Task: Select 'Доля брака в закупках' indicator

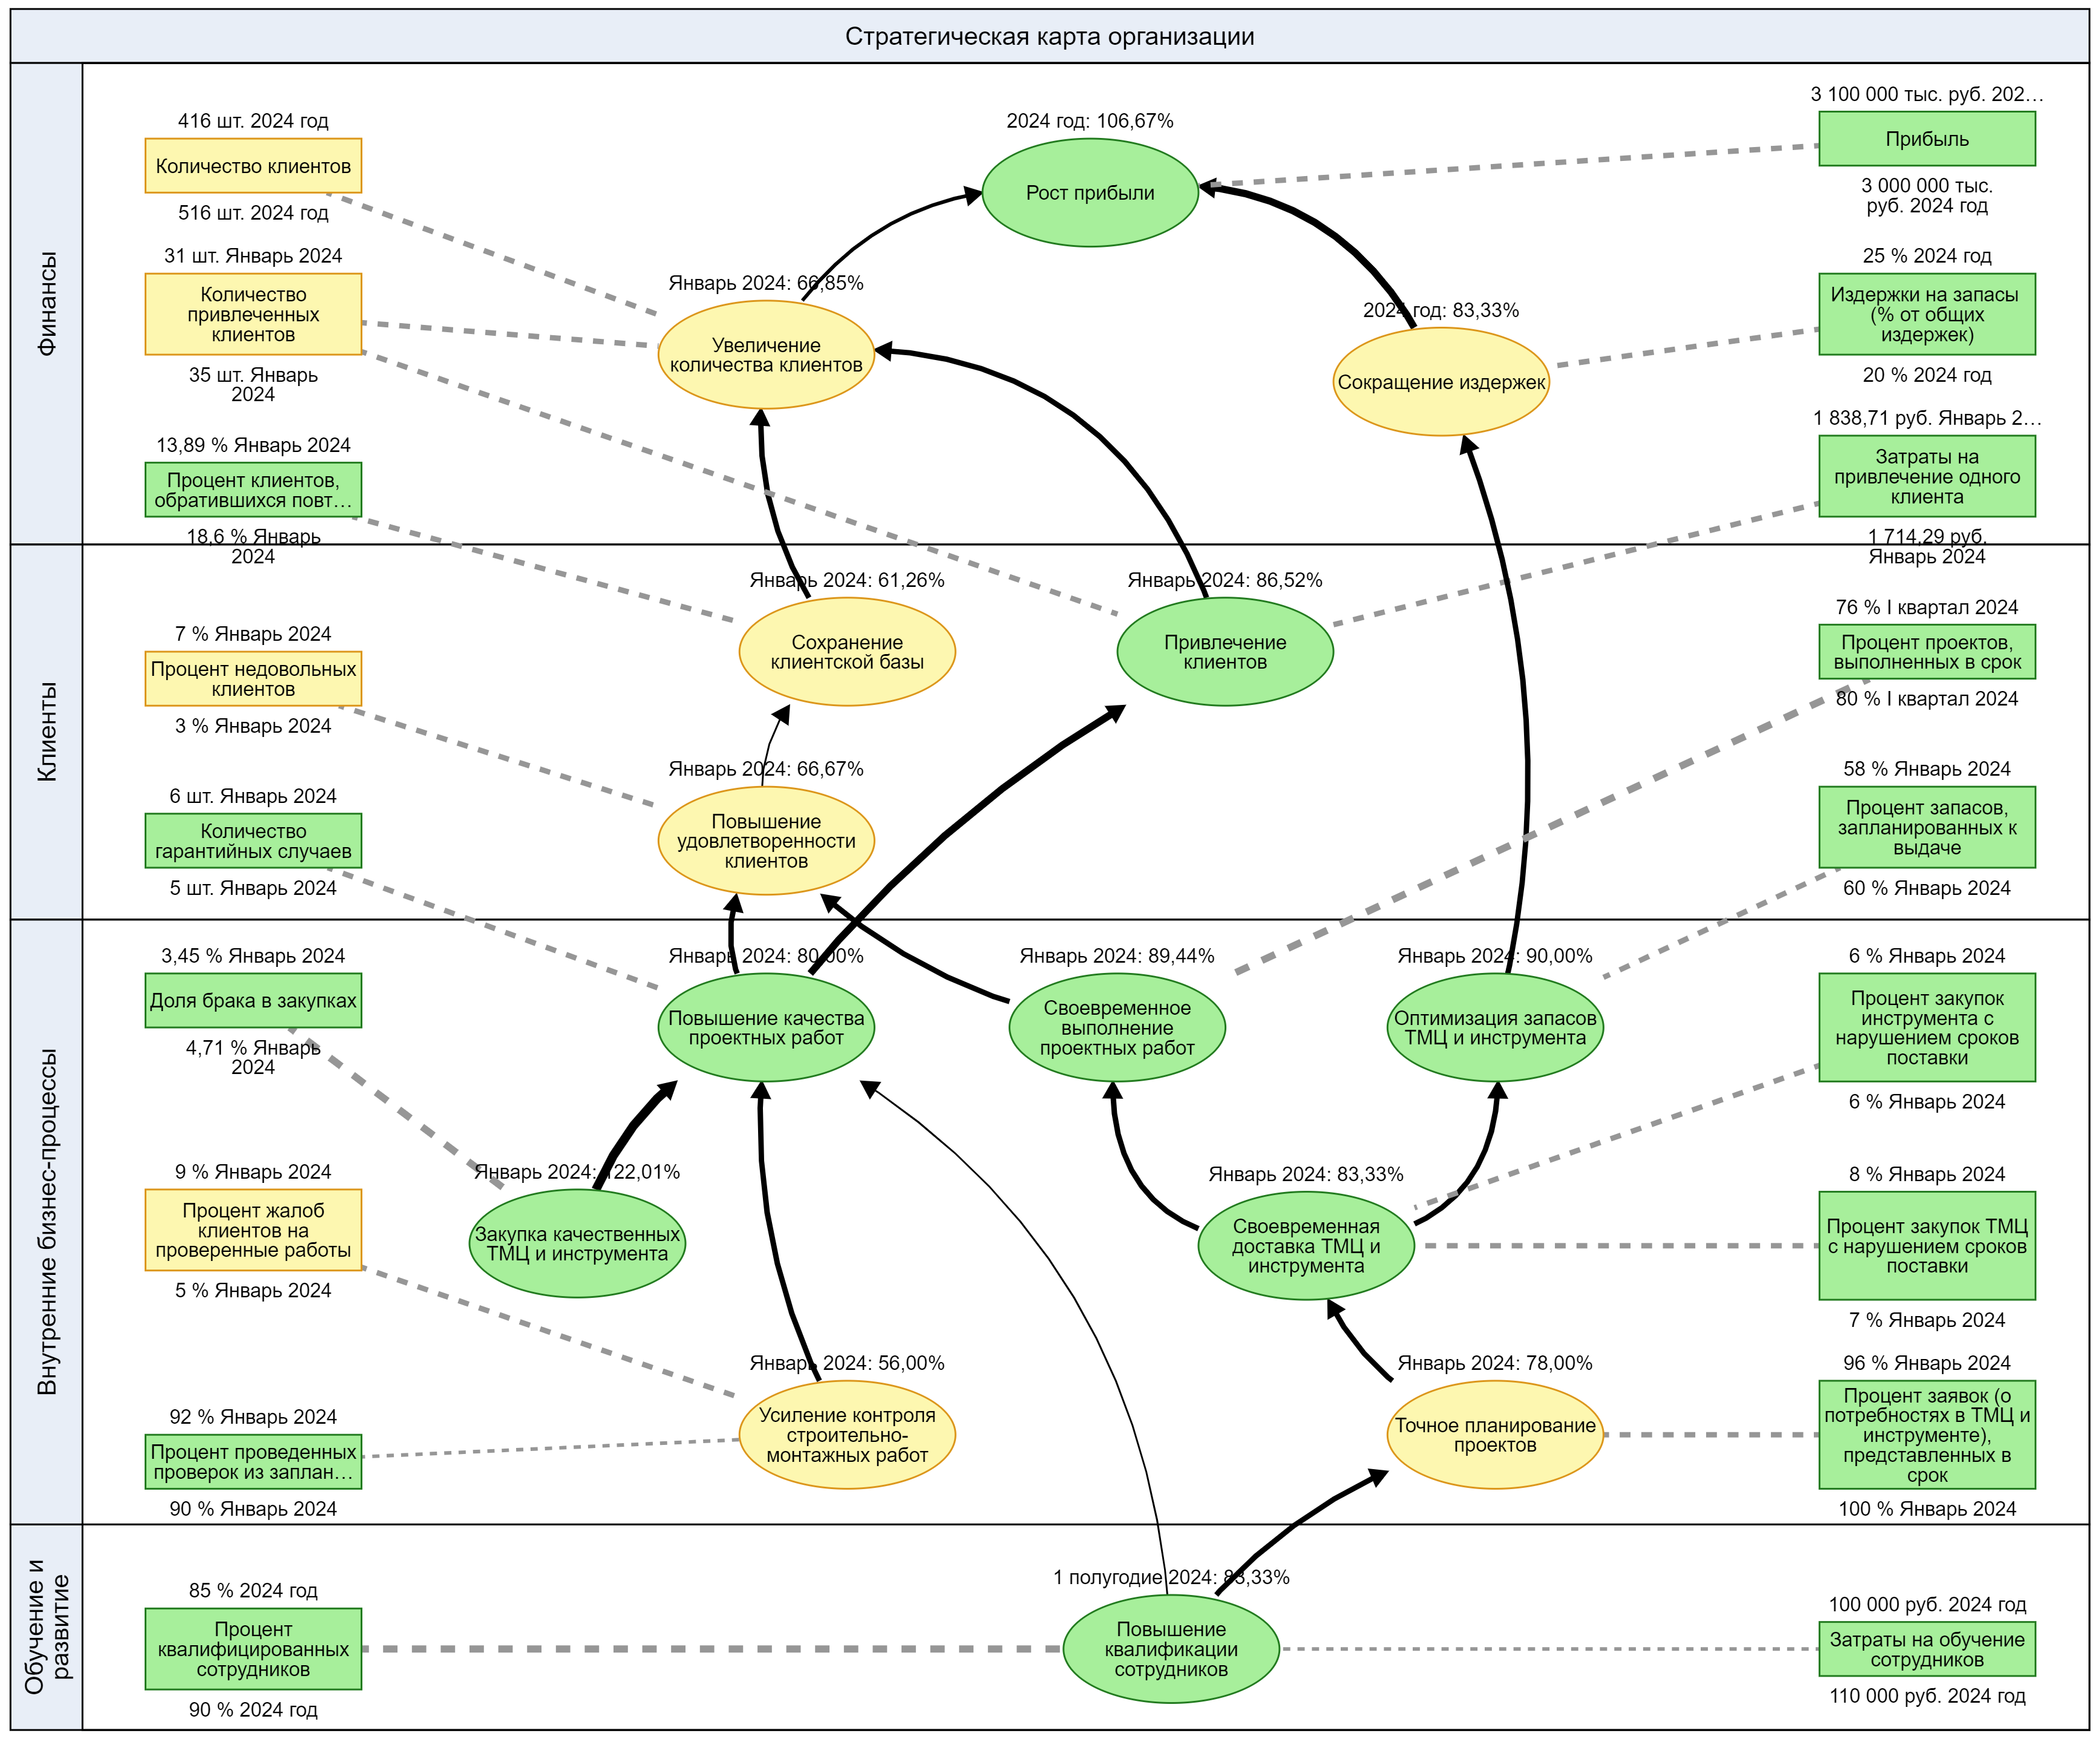Action: coord(253,1001)
